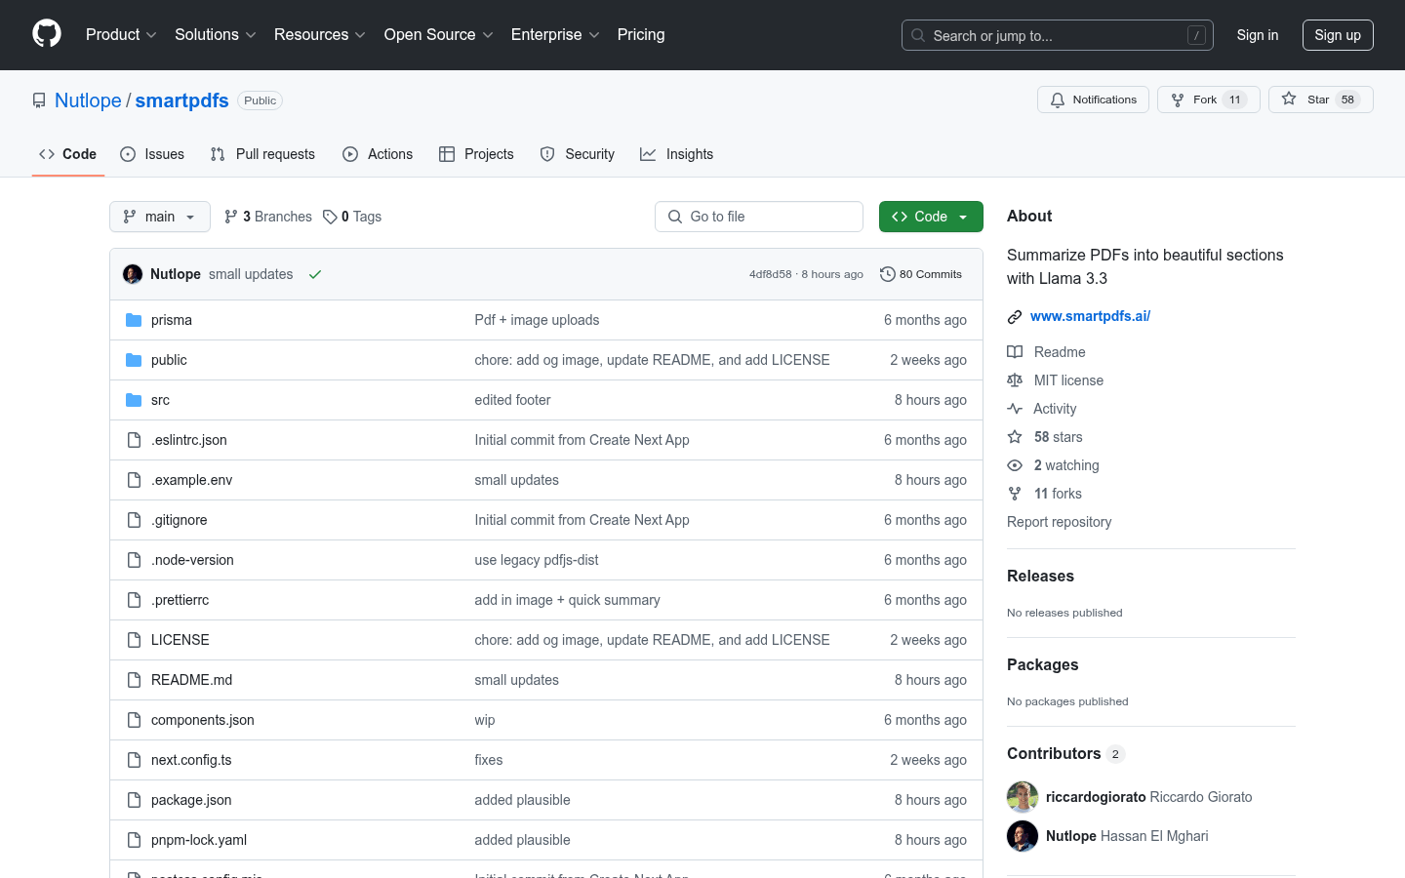Click the link icon beside website URL
This screenshot has height=878, width=1405.
click(x=1015, y=316)
